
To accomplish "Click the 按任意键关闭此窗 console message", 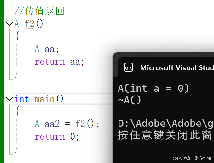I will tap(165, 135).
